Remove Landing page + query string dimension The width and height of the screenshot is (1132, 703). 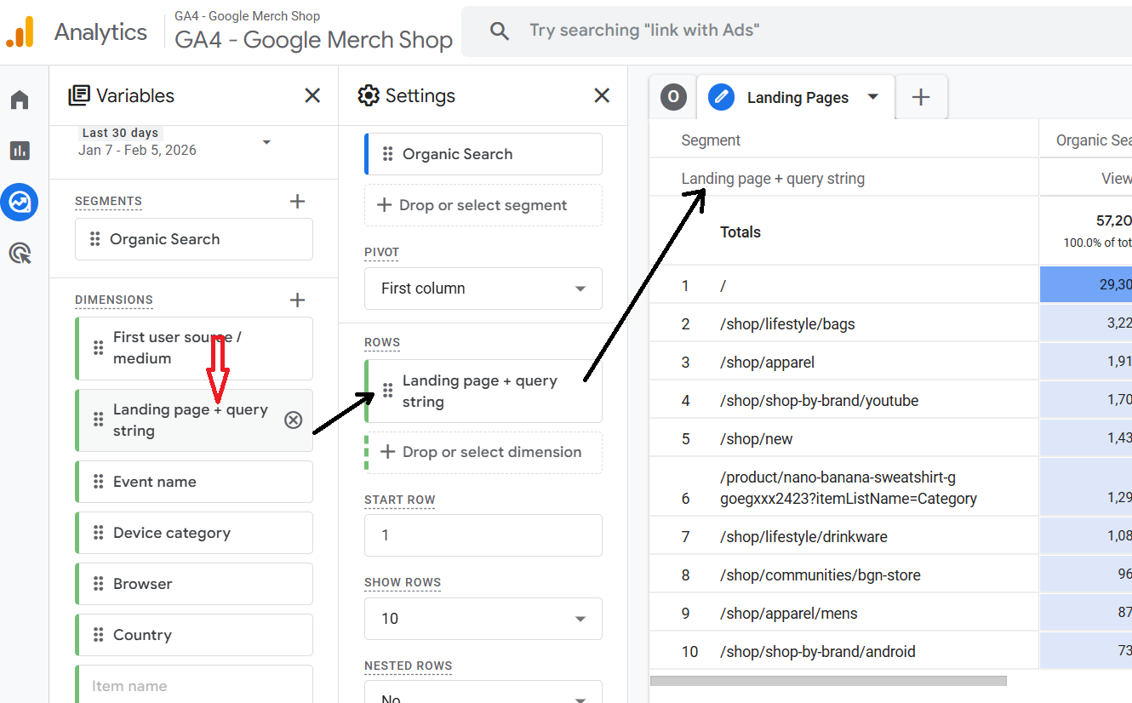coord(294,420)
